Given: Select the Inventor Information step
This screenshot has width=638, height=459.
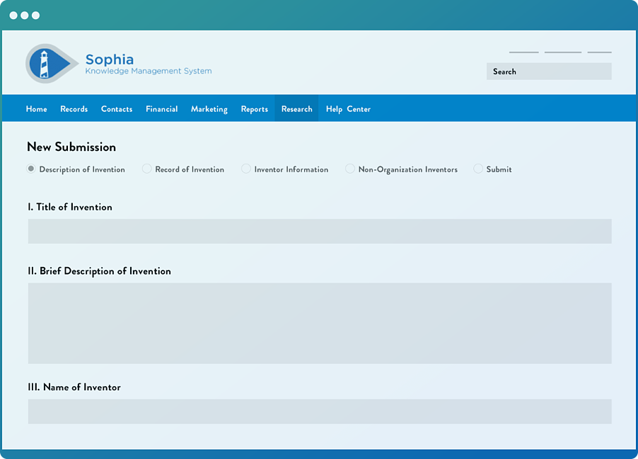Looking at the screenshot, I should pos(245,169).
